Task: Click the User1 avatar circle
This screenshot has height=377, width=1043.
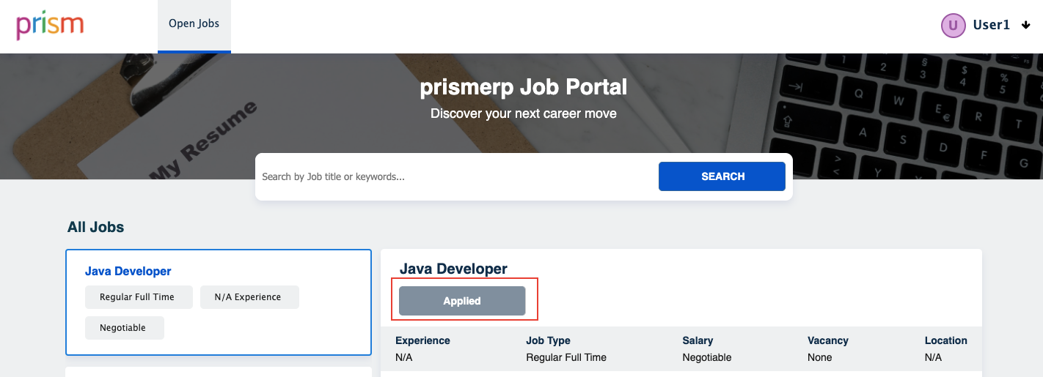Action: [x=953, y=26]
